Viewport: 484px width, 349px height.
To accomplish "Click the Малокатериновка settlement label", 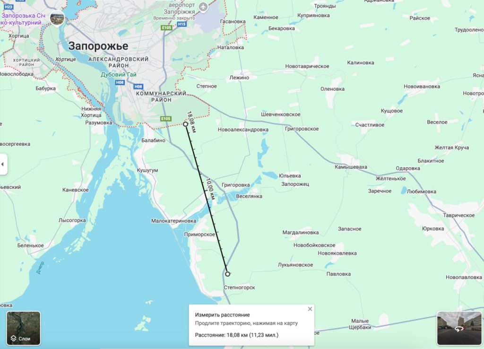I will point(173,221).
